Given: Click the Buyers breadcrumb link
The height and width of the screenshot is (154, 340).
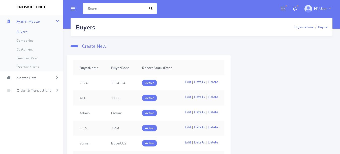Looking at the screenshot, I should pyautogui.click(x=323, y=27).
